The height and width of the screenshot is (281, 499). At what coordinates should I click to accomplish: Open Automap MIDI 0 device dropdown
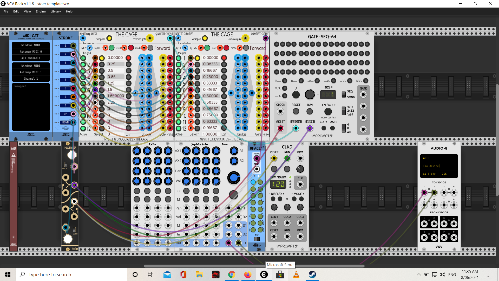tap(31, 52)
